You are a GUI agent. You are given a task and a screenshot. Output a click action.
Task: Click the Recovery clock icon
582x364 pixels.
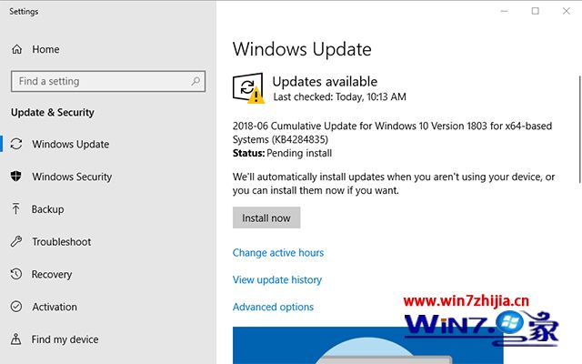point(16,274)
